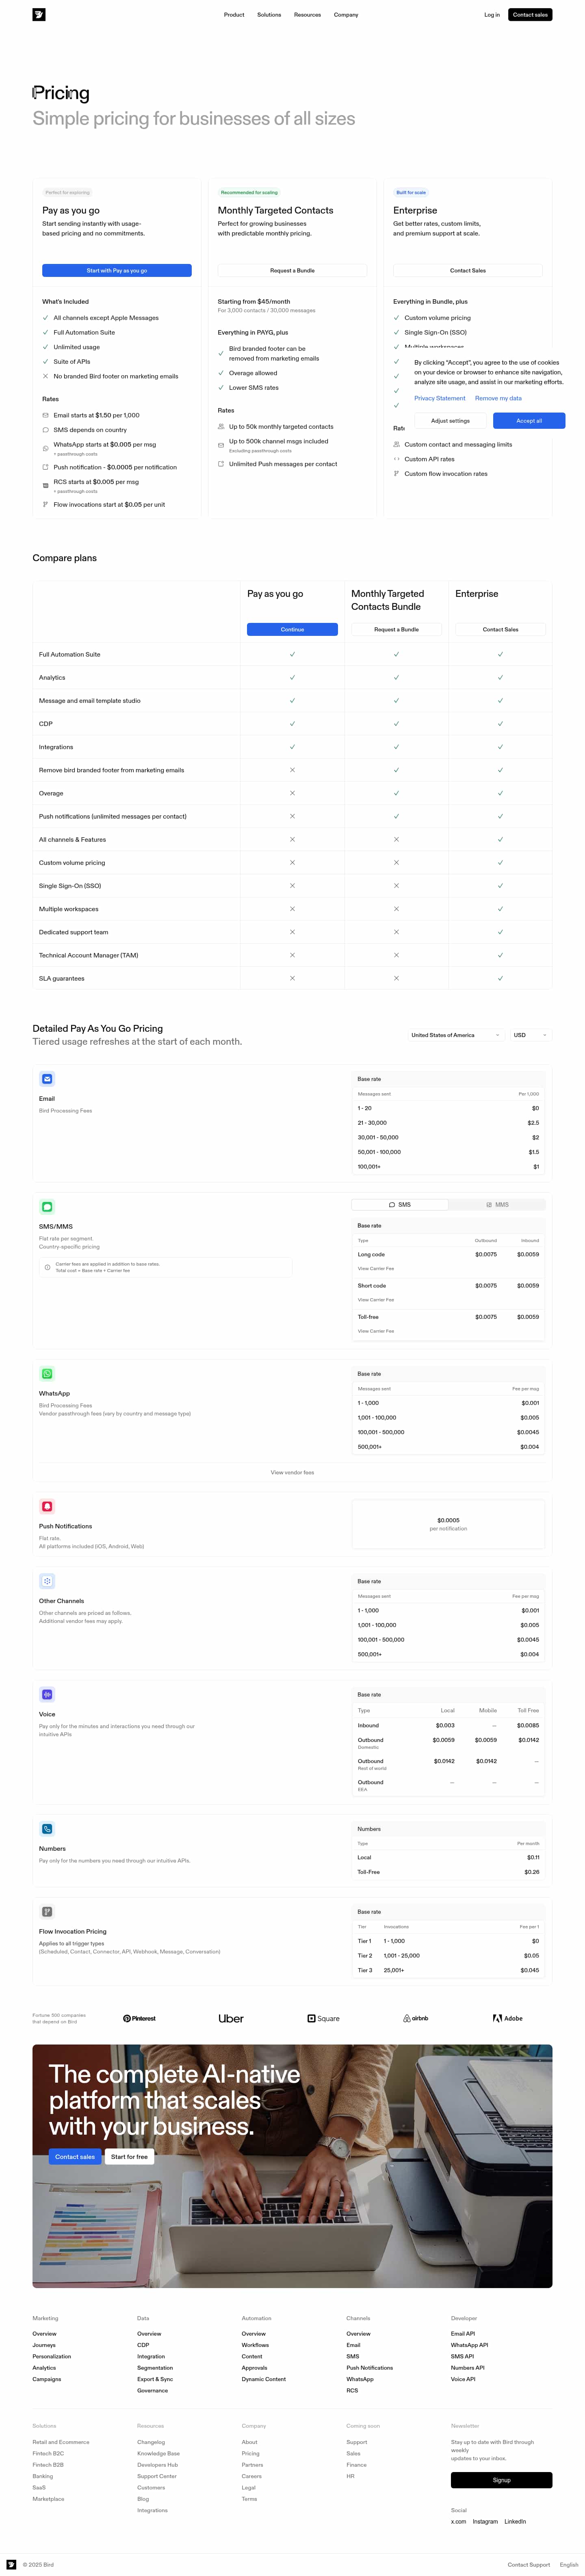Image resolution: width=585 pixels, height=2576 pixels.
Task: Click the black Contact sales header button
Action: [530, 15]
